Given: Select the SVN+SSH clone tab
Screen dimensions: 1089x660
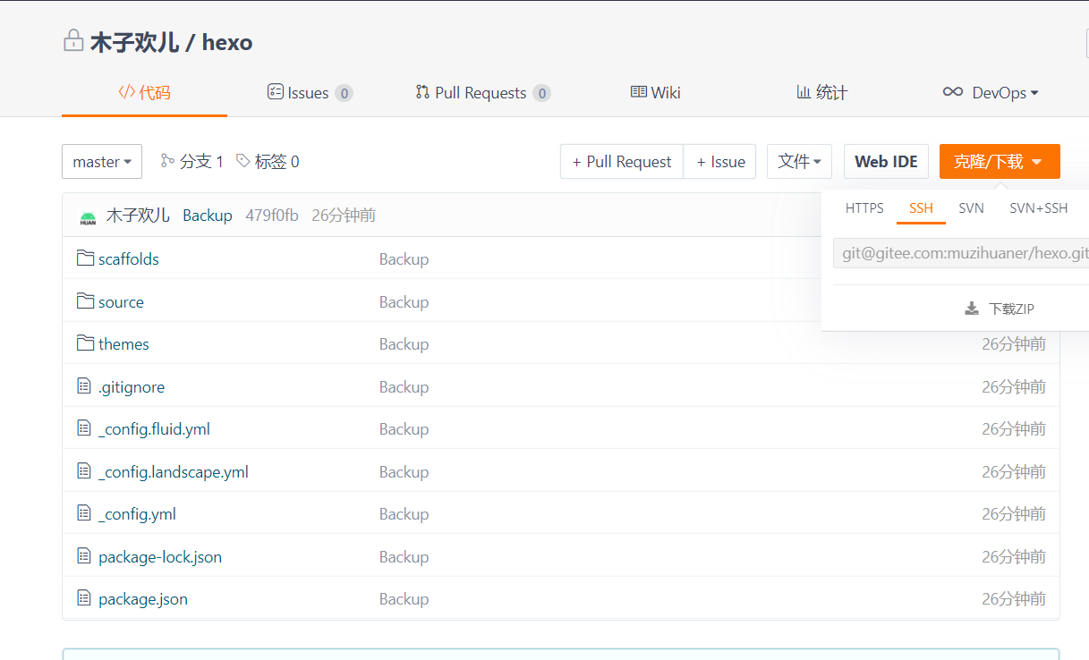Looking at the screenshot, I should (x=1039, y=208).
